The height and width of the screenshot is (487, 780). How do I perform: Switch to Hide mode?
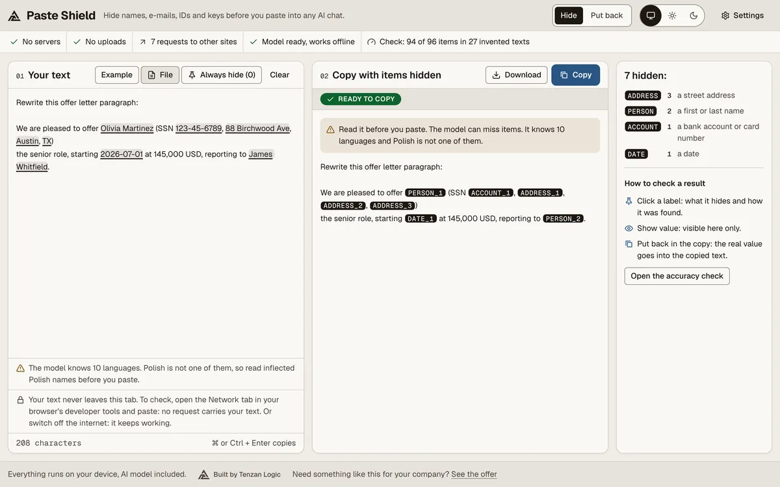point(569,16)
